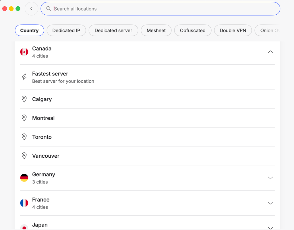
Task: Expand the Germany city list
Action: click(x=270, y=178)
